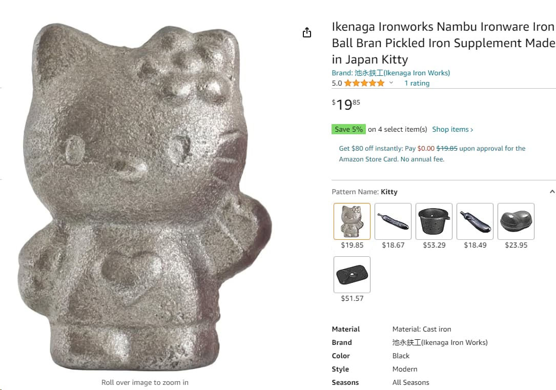Click the orange five-star rating icons
The height and width of the screenshot is (390, 556).
(x=364, y=83)
